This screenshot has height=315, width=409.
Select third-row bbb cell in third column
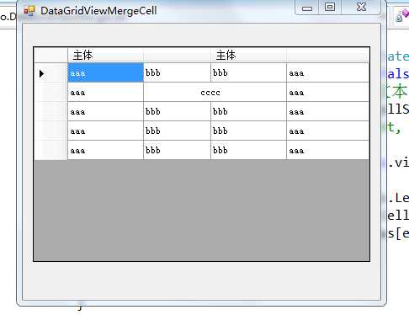coord(248,111)
